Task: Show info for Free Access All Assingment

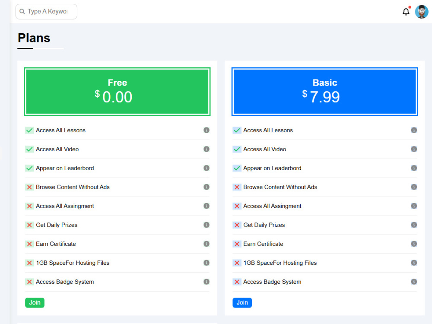Action: [x=206, y=206]
